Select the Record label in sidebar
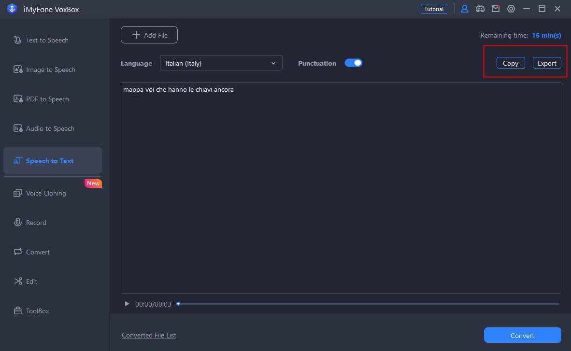 (x=36, y=223)
